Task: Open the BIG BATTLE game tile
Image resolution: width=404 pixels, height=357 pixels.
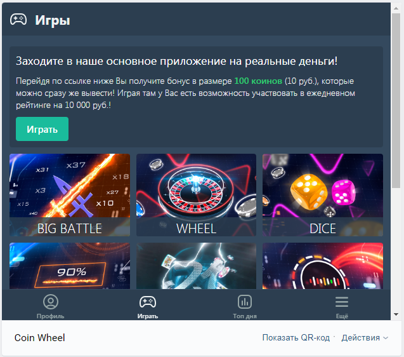Action: pos(70,195)
